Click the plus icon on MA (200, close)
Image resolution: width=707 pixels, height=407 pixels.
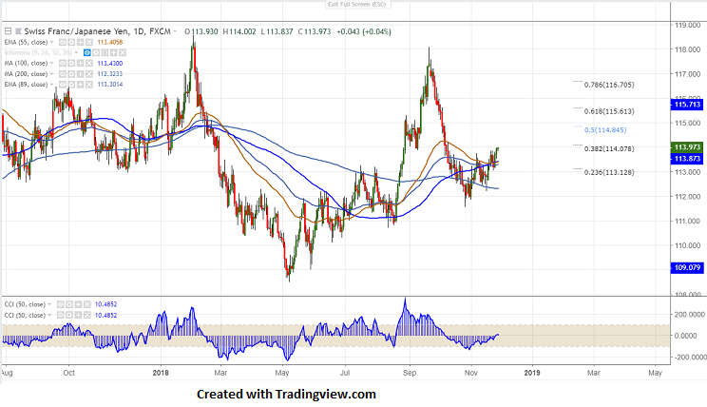pyautogui.click(x=80, y=74)
